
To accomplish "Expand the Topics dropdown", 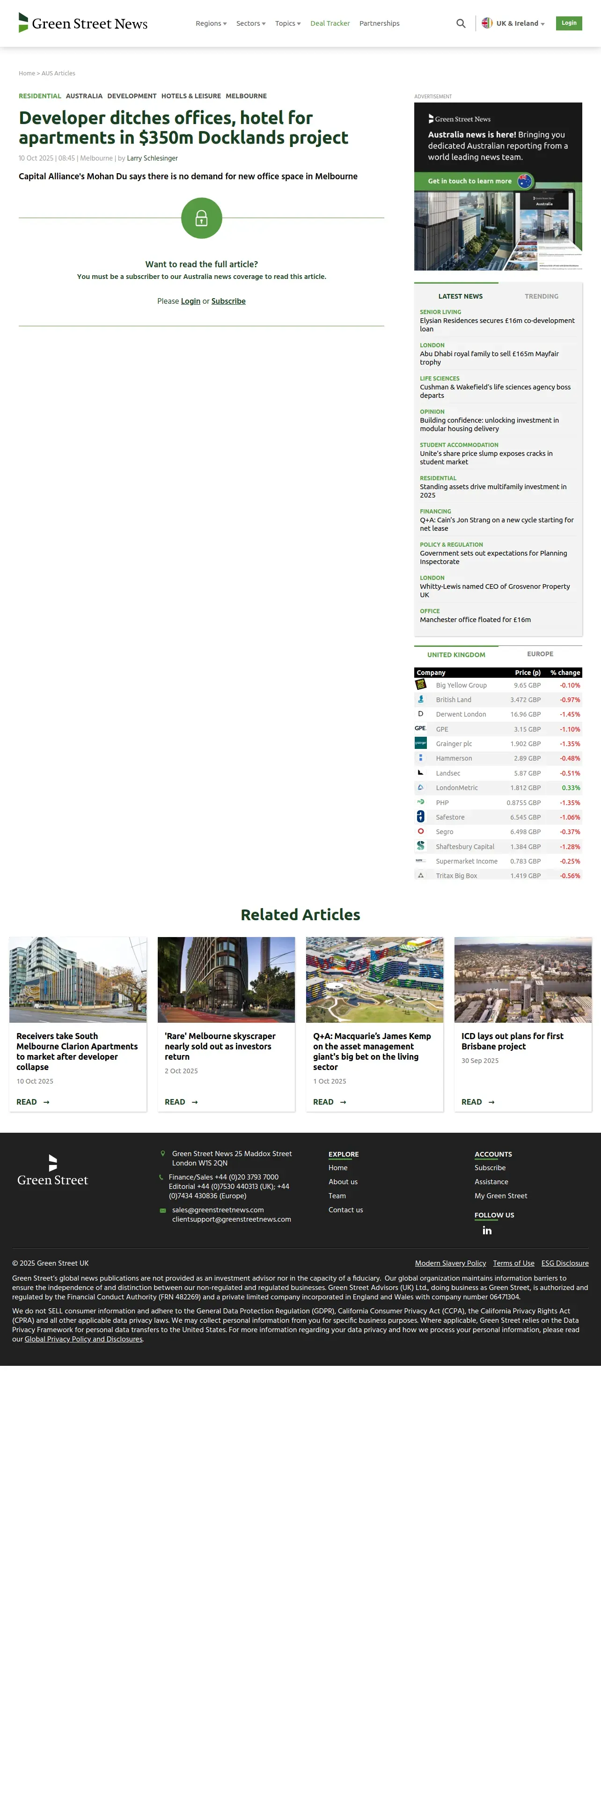I will pyautogui.click(x=287, y=24).
